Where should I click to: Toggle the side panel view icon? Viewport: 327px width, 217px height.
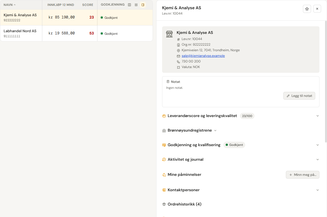pos(143,5)
